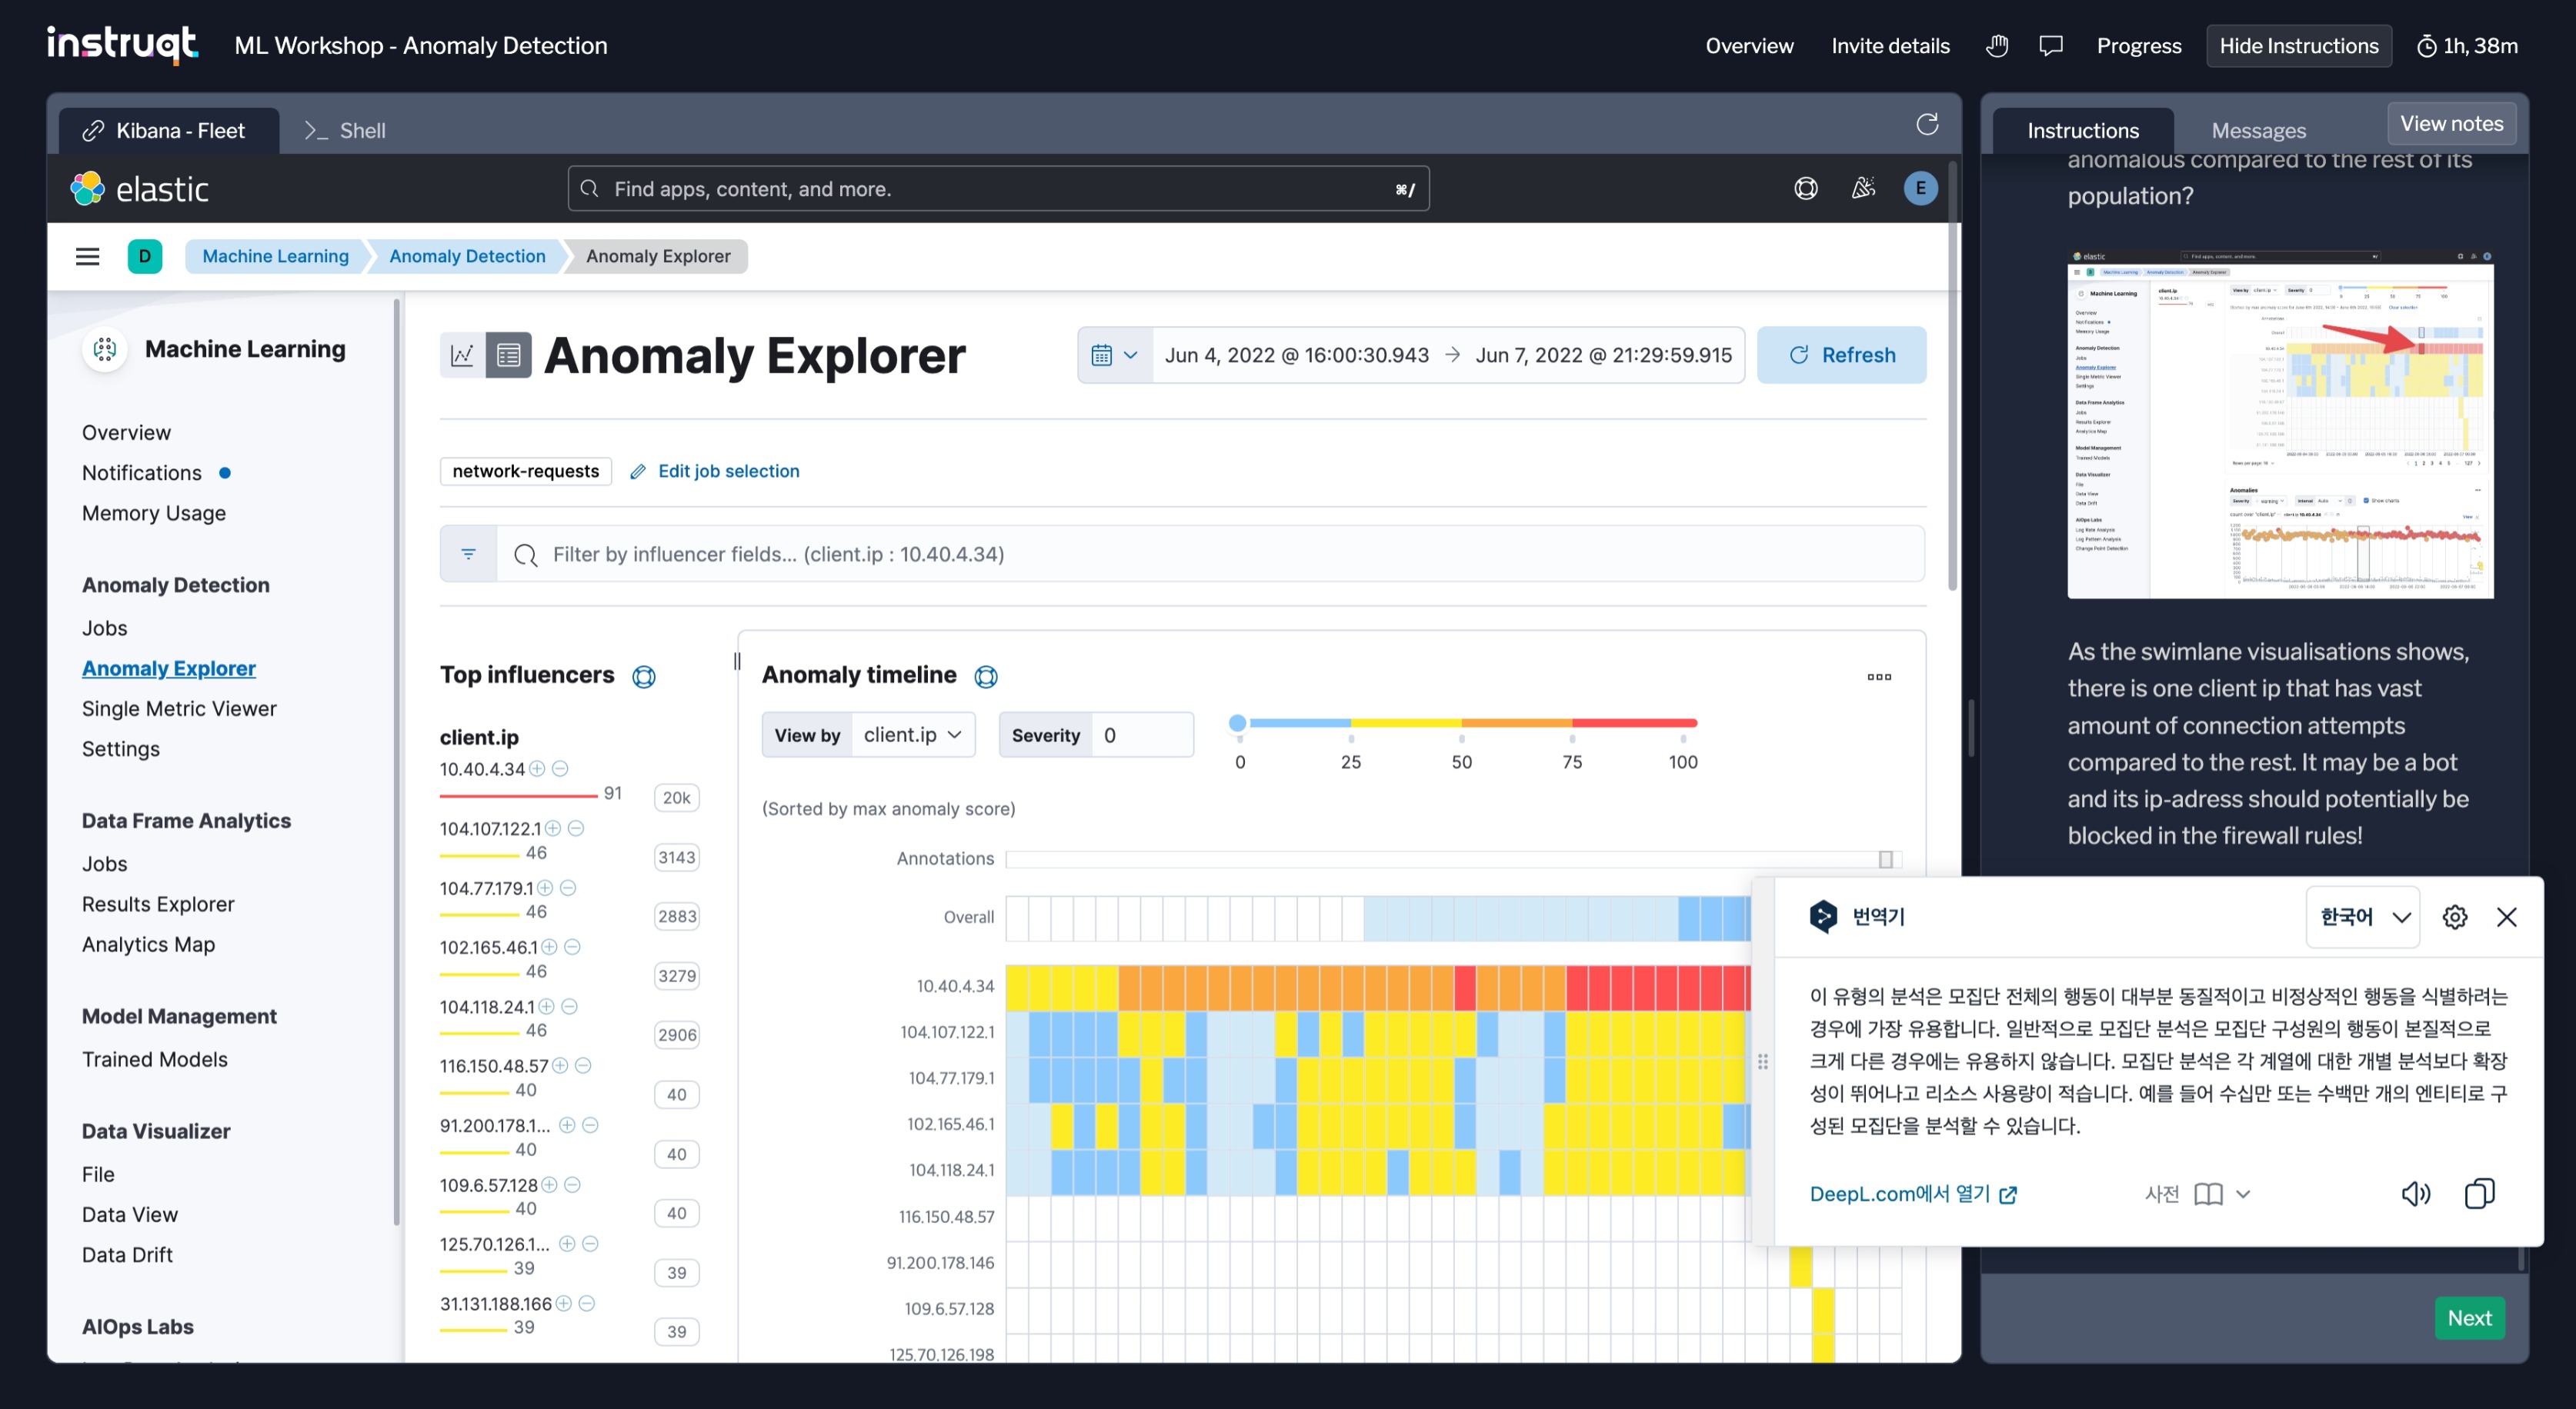The width and height of the screenshot is (2576, 1409).
Task: Click the green D space avatar
Action: 145,256
